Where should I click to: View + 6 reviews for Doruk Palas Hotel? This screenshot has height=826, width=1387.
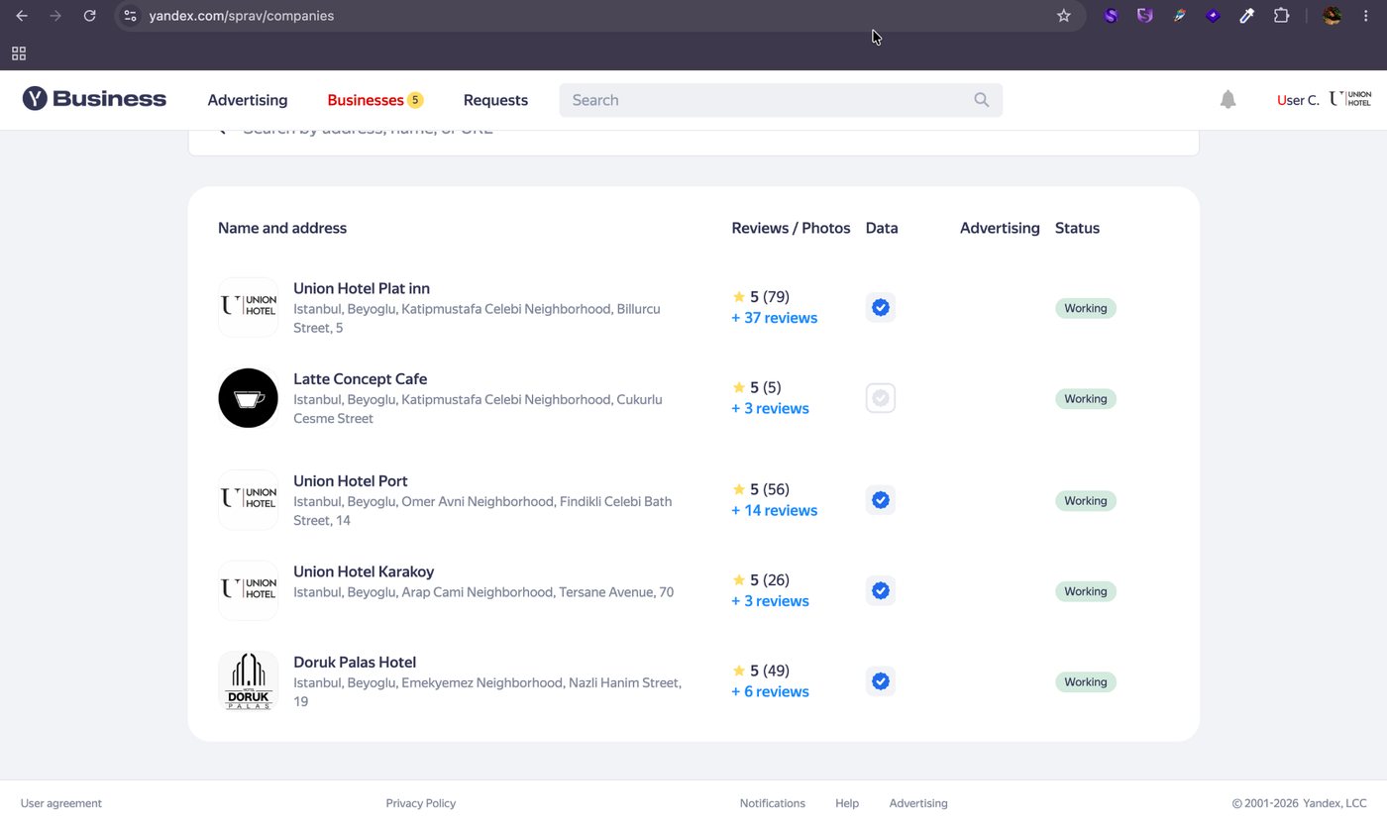point(770,691)
